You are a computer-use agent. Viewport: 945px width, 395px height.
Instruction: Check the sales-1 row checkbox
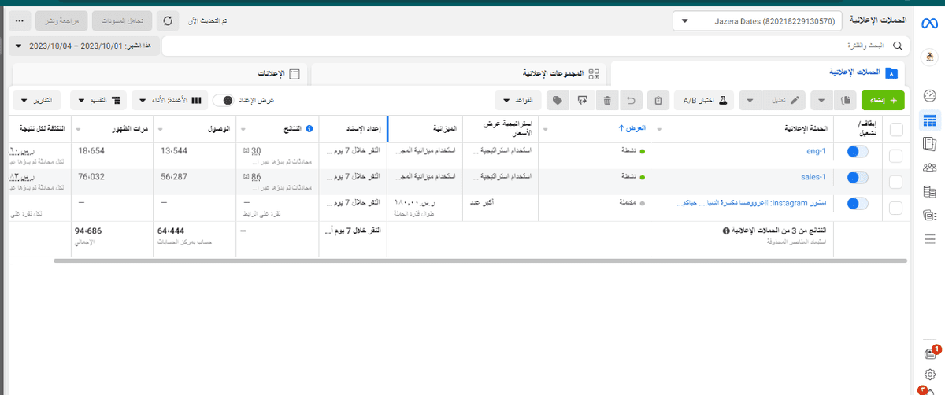(896, 182)
